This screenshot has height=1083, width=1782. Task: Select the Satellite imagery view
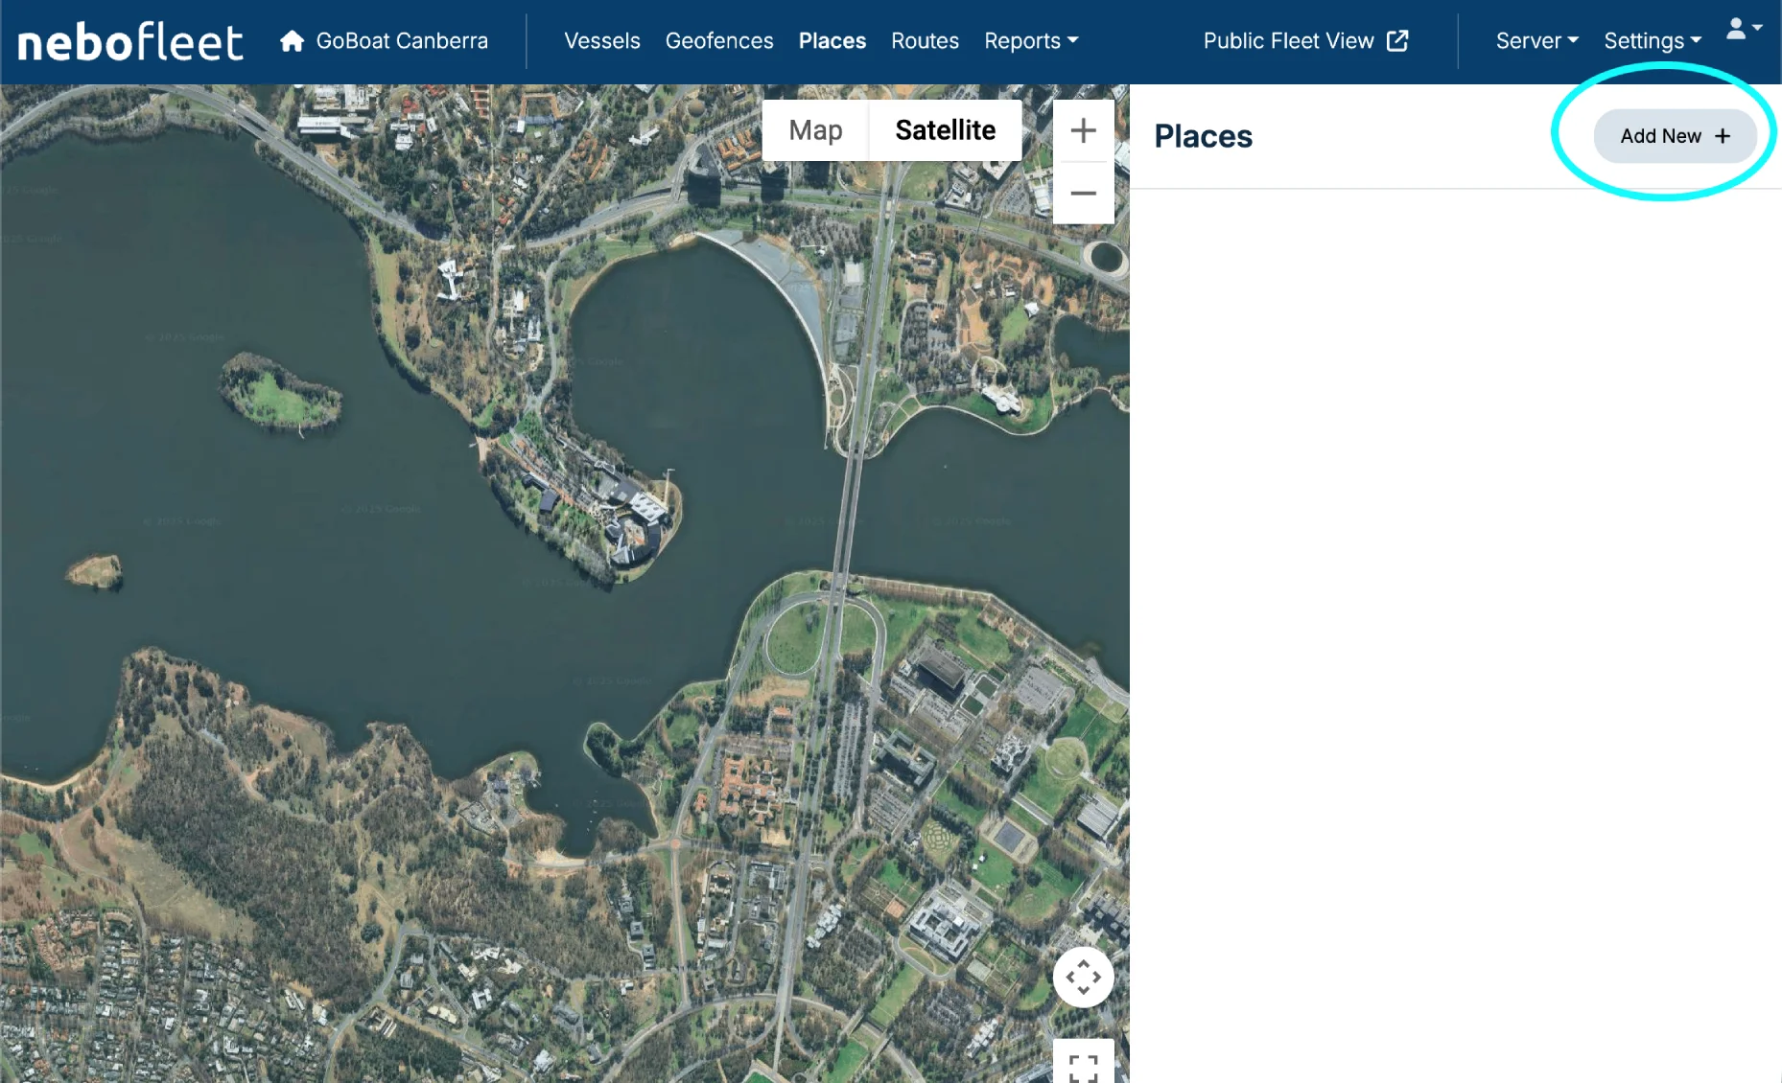coord(945,130)
